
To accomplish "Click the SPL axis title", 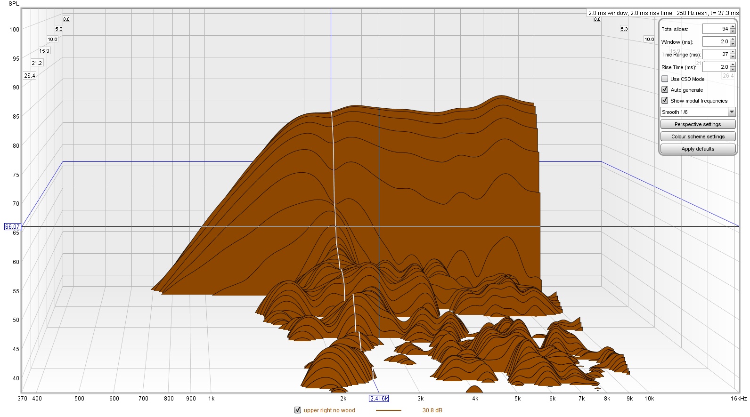I will (14, 4).
